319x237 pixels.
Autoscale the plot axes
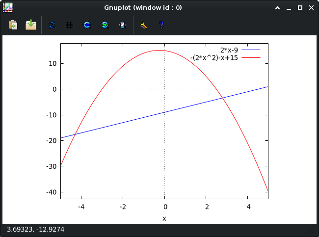(123, 25)
